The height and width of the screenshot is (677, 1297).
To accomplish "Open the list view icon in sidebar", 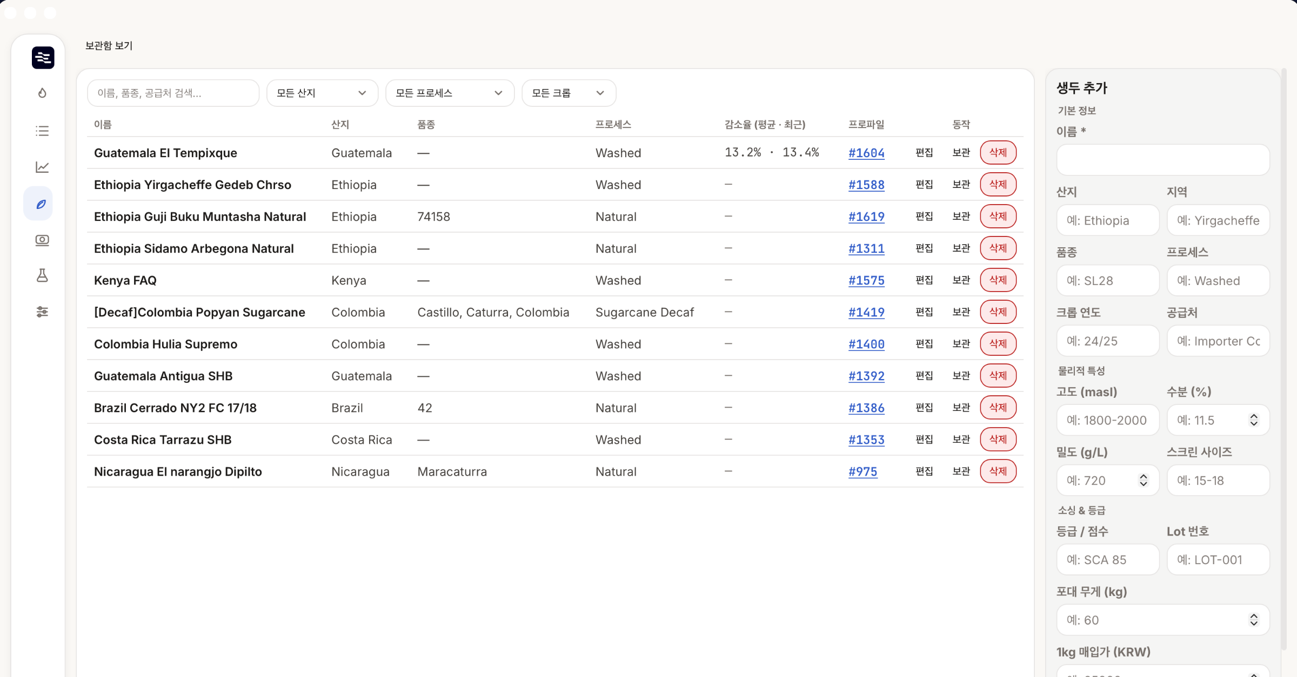I will (x=42, y=131).
